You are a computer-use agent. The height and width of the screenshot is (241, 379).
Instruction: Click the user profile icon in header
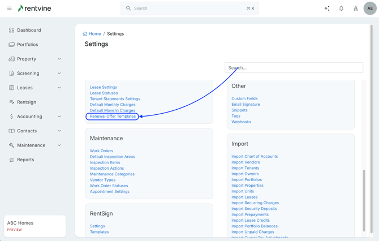click(355, 8)
